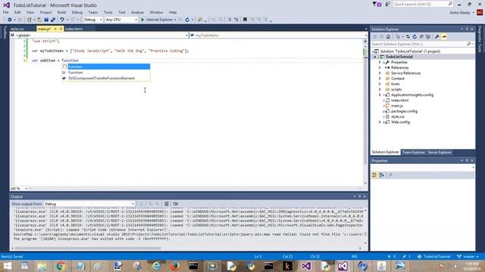Screen dimensions: 485x272
Task: Collapse the TodoListTutorial project node
Action: [x=375, y=57]
